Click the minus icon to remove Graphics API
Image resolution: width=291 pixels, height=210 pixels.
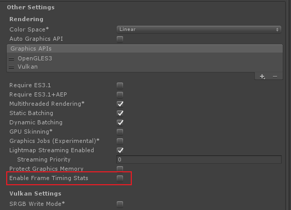[275, 76]
